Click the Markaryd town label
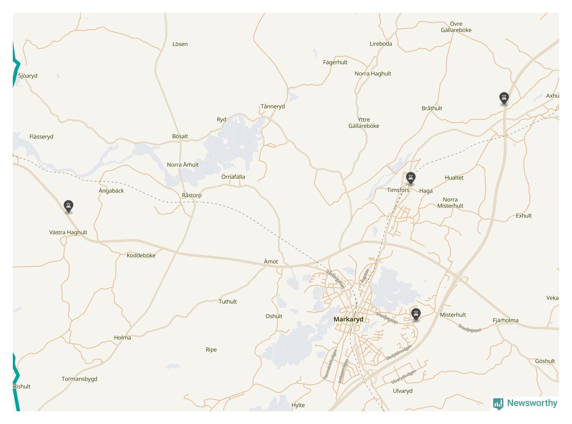 (348, 319)
